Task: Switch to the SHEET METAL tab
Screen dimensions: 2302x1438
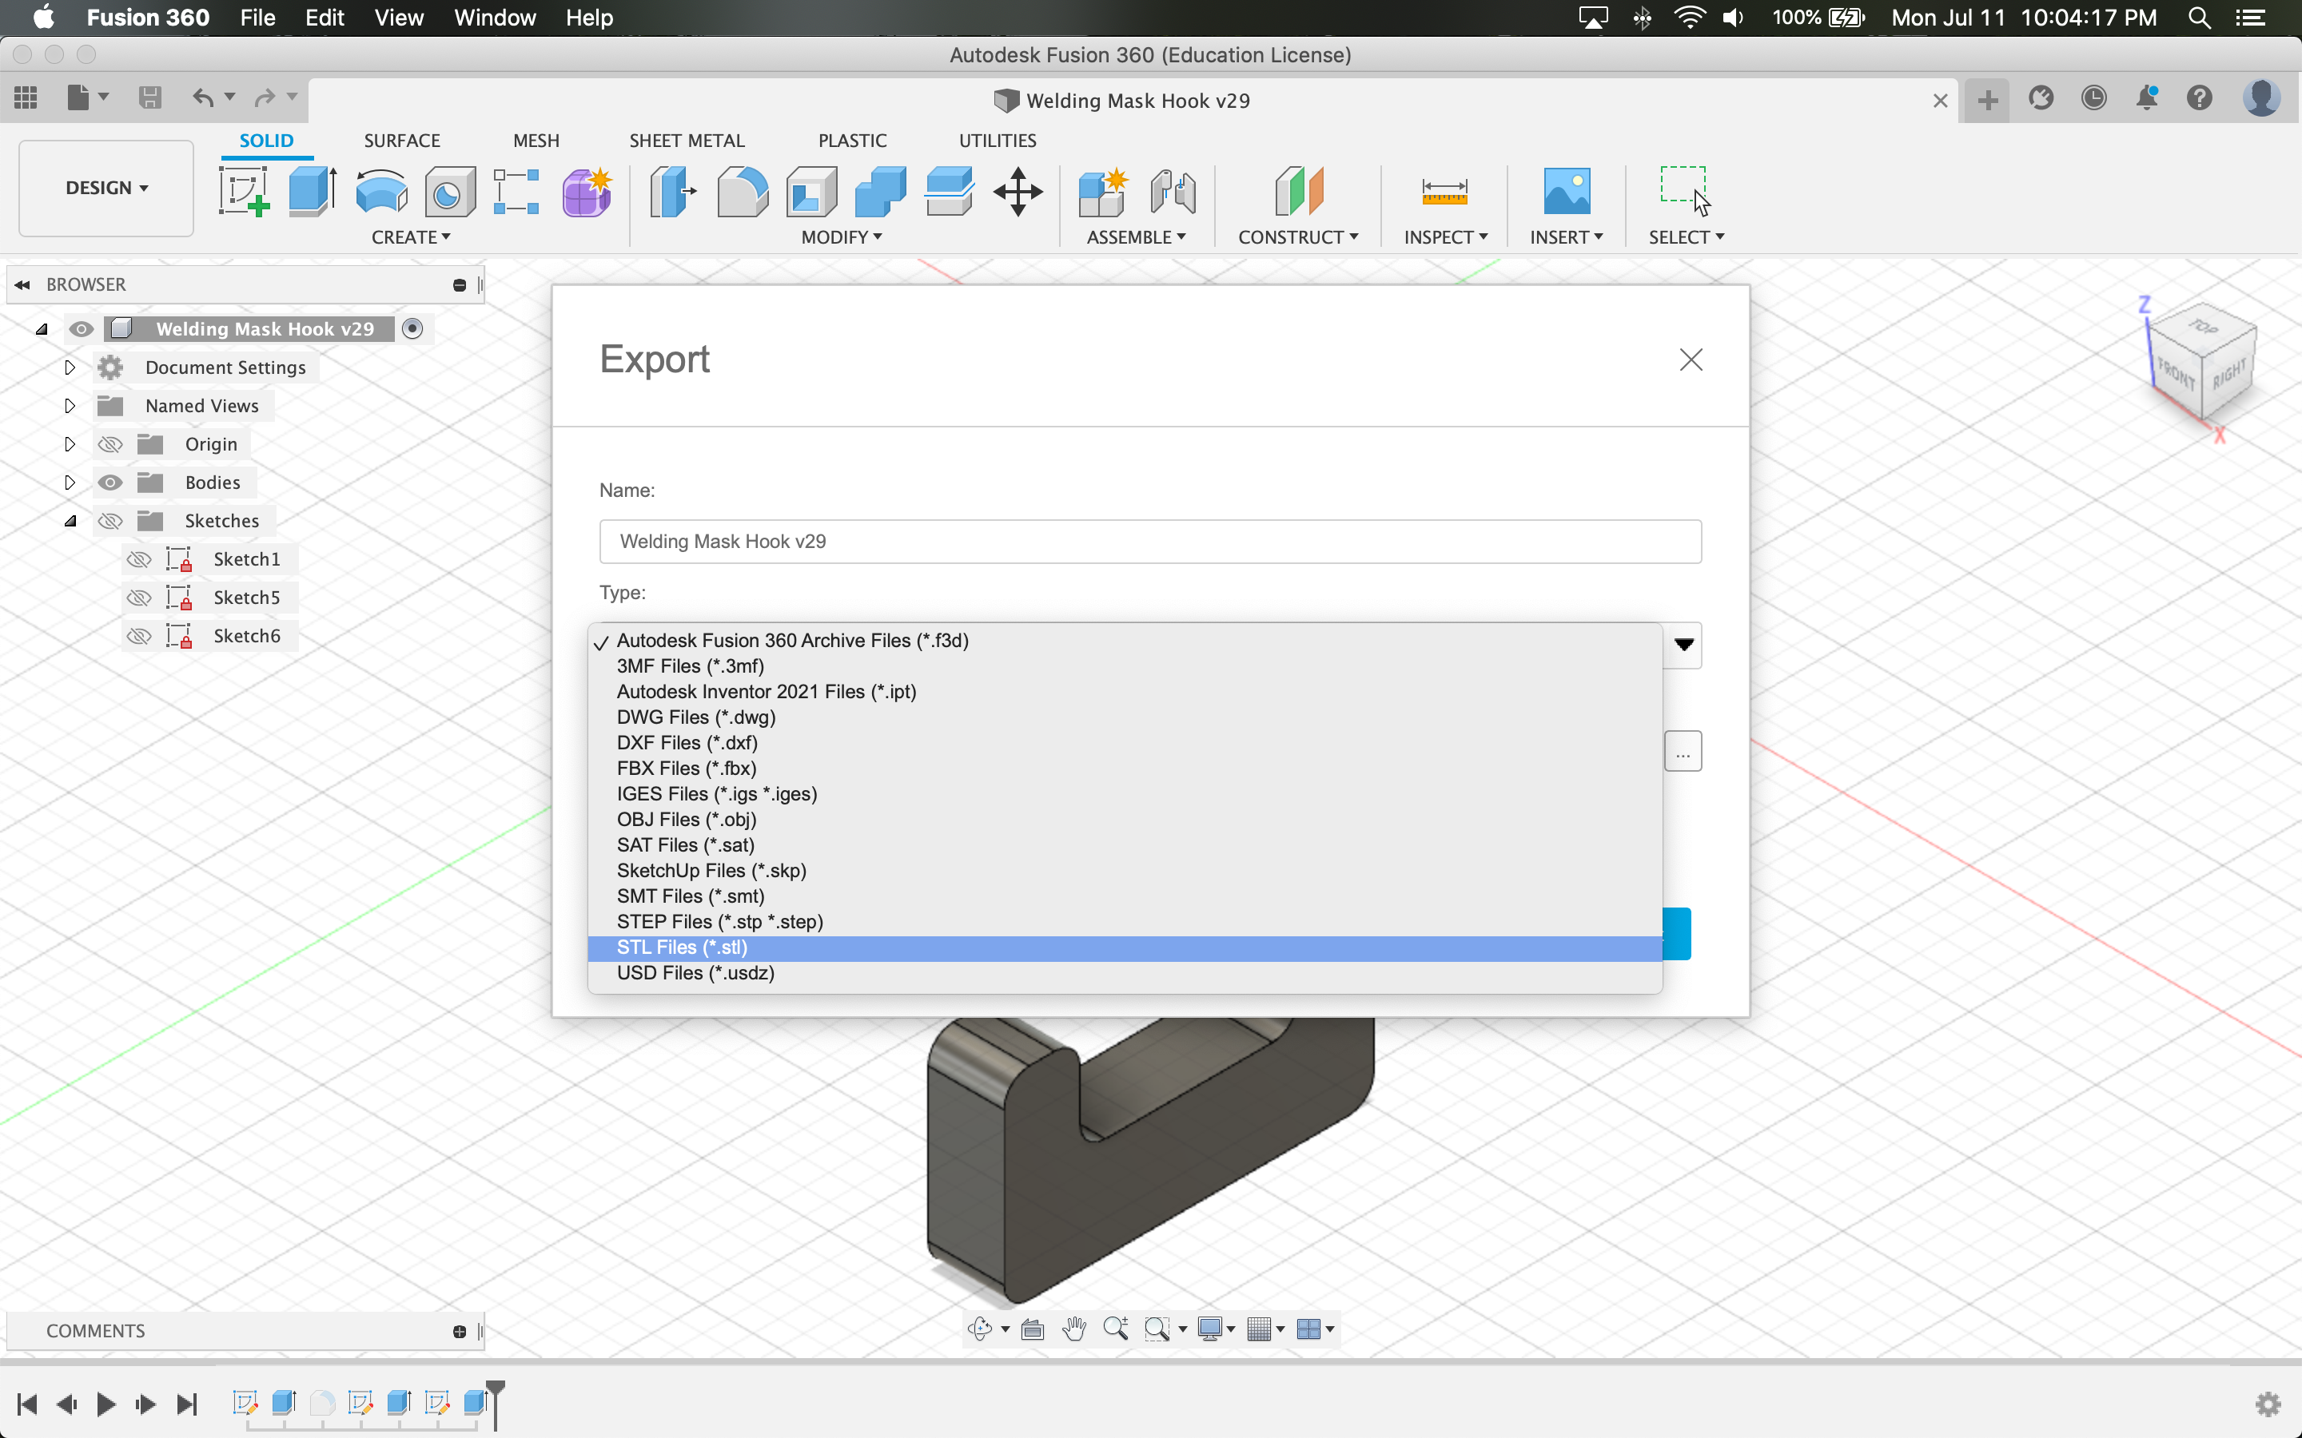Action: click(x=686, y=141)
